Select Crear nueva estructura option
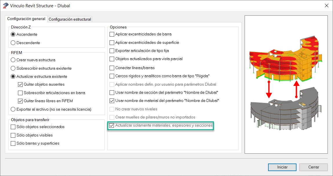333x176 pixels. [13, 60]
